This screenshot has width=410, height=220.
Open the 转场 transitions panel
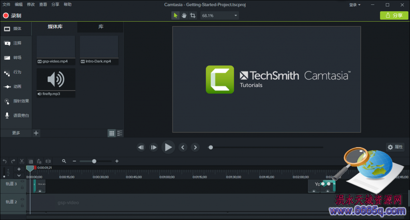[16, 58]
